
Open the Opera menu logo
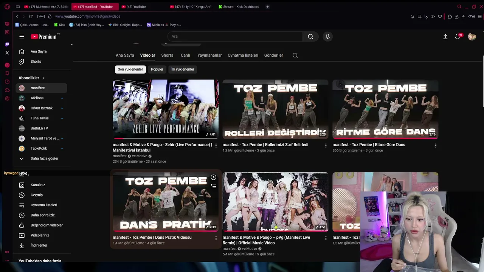point(7,7)
